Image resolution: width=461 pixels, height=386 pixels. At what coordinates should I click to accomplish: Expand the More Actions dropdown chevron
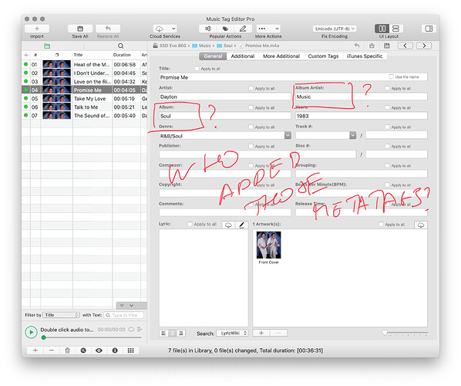(x=277, y=29)
